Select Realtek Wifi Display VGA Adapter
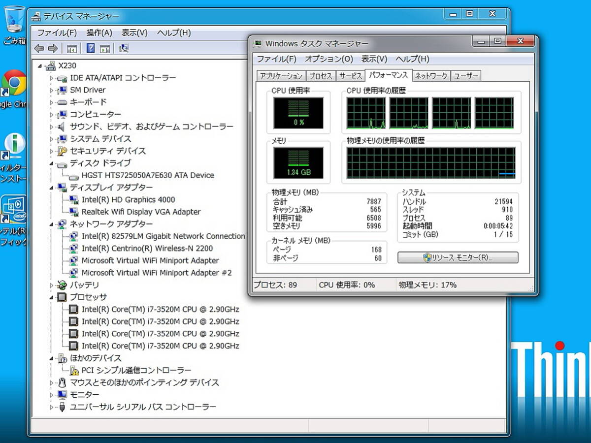Screen dimensions: 591x443 [141, 212]
